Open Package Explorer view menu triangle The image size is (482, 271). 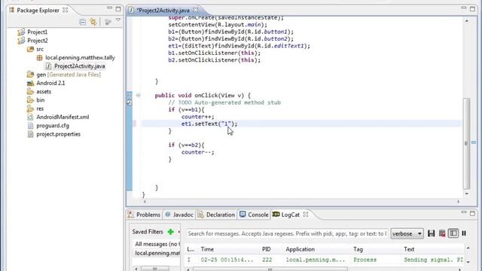[118, 20]
